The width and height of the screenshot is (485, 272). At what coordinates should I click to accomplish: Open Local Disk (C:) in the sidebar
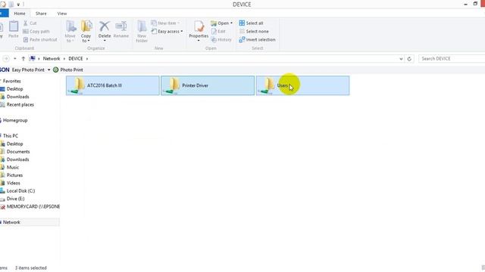coord(20,191)
